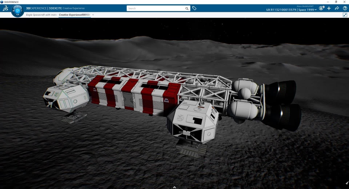Image resolution: width=349 pixels, height=189 pixels.
Task: Click the search magnifier icon
Action: 187,8
